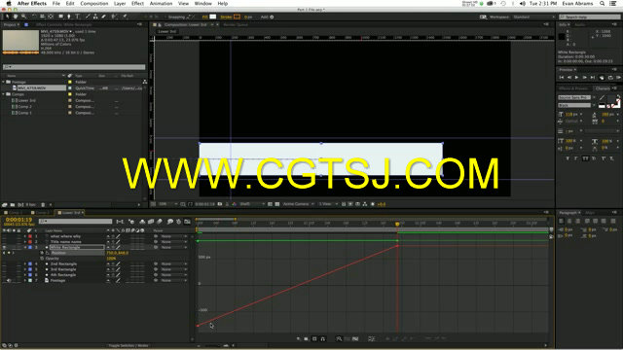Collapse the Footage folder in Project
The height and width of the screenshot is (350, 623).
pos(4,82)
